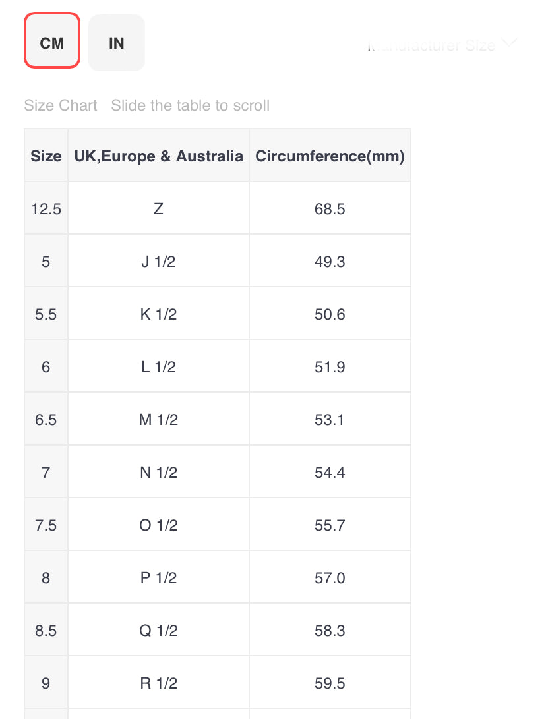Select the size 5.5 cell

click(x=46, y=314)
